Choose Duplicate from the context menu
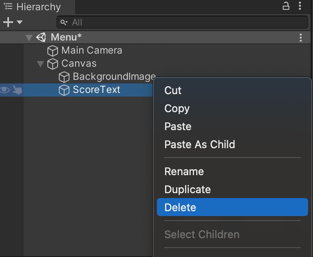The image size is (313, 257). tap(188, 189)
